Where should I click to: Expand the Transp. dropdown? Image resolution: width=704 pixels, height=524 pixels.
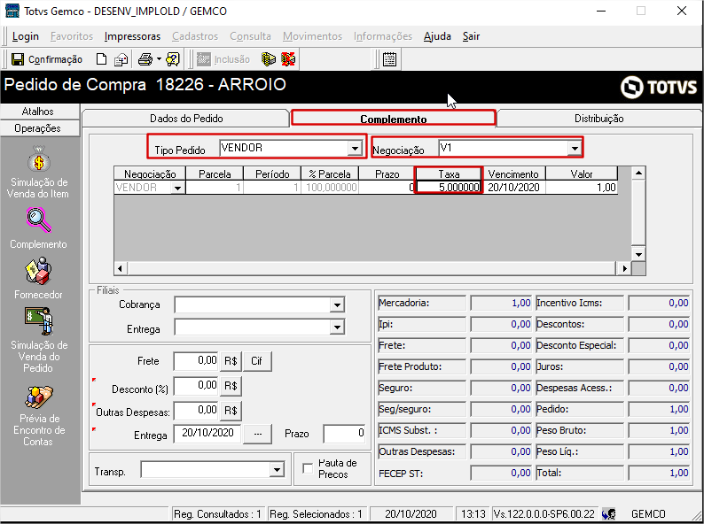tap(277, 470)
